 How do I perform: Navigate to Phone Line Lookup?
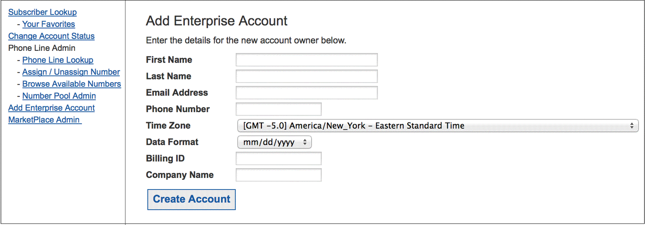pyautogui.click(x=58, y=60)
